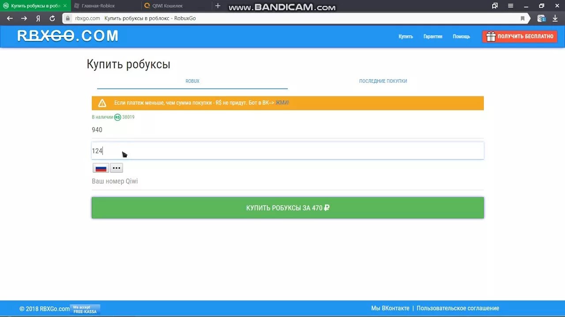Open the ROBUX tab
The width and height of the screenshot is (565, 317).
click(192, 81)
